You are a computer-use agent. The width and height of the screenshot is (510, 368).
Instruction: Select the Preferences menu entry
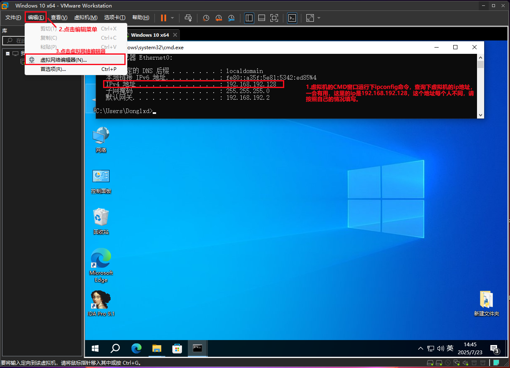[x=53, y=69]
